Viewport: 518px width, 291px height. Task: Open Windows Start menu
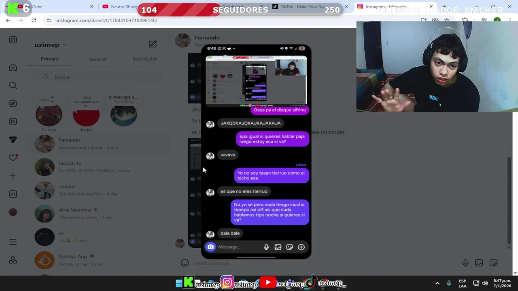pyautogui.click(x=178, y=283)
